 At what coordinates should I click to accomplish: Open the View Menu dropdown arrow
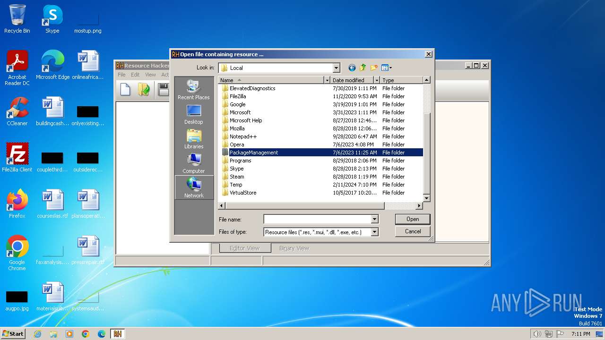click(x=390, y=68)
